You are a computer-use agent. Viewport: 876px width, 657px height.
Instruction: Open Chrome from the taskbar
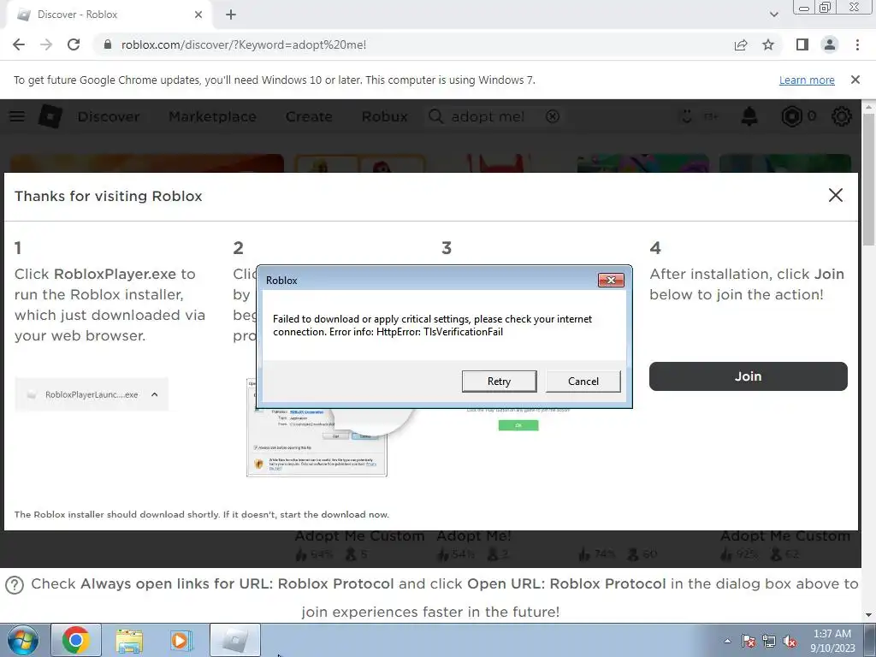click(76, 640)
